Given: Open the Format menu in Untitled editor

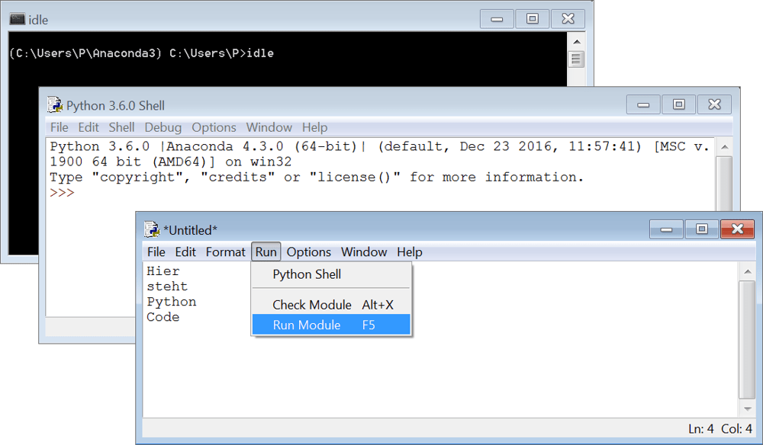Looking at the screenshot, I should pyautogui.click(x=225, y=252).
